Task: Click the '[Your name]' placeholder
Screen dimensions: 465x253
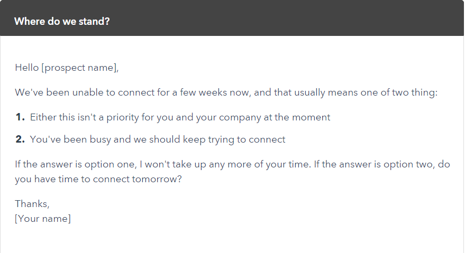Action: (43, 219)
